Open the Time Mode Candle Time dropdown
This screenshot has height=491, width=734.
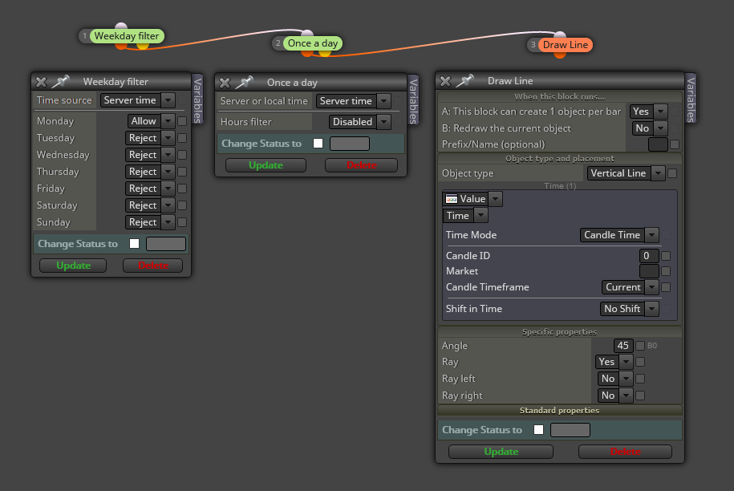point(619,235)
